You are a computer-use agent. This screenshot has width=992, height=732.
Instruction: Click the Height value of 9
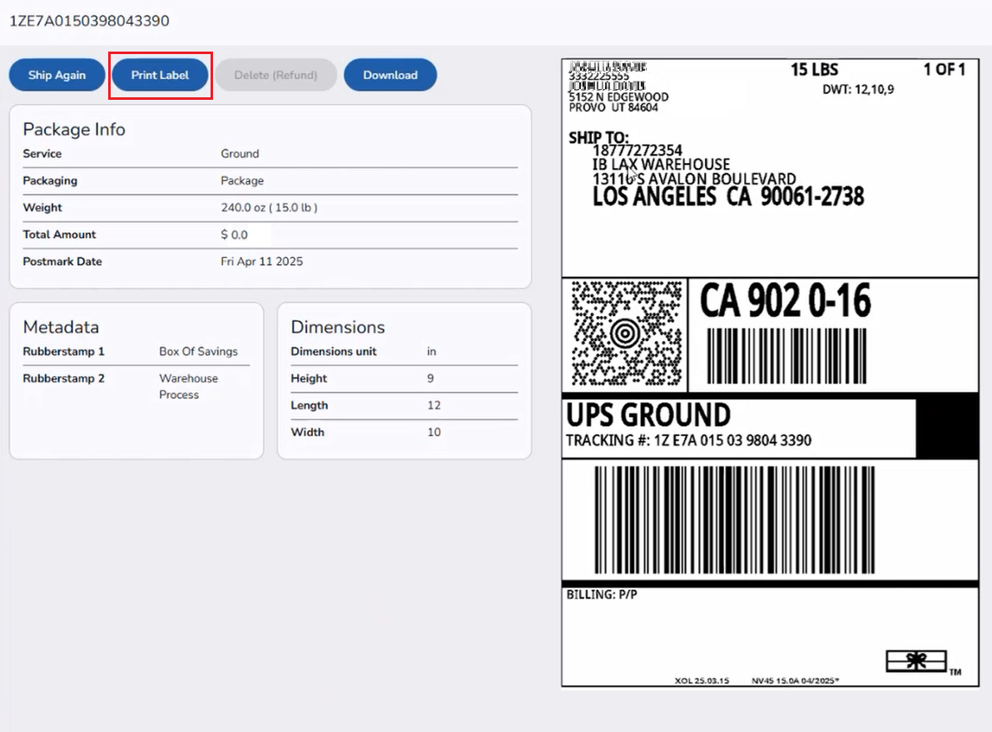(x=430, y=378)
